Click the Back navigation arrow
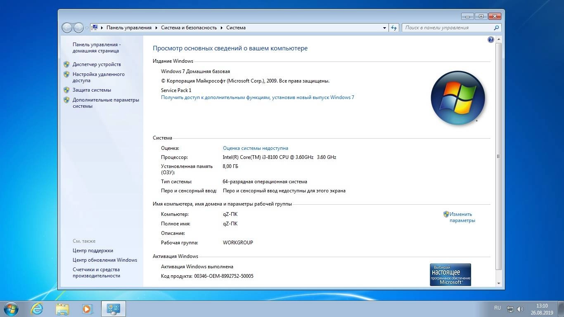The height and width of the screenshot is (317, 564). click(x=67, y=28)
